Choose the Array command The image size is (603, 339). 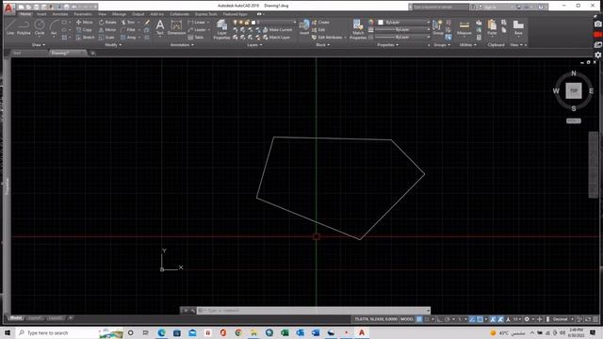pos(128,38)
